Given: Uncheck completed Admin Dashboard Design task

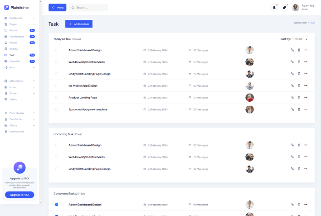Looking at the screenshot, I should pos(57,205).
